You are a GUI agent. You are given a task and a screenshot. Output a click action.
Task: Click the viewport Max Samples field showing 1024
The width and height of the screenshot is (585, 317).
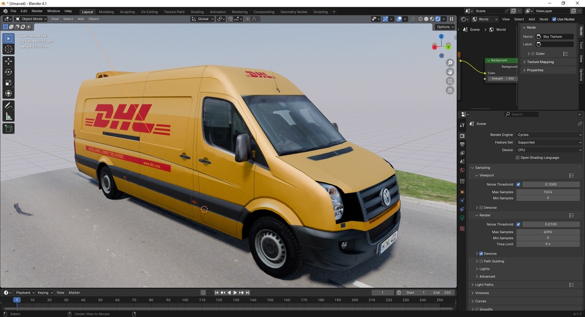pyautogui.click(x=547, y=192)
